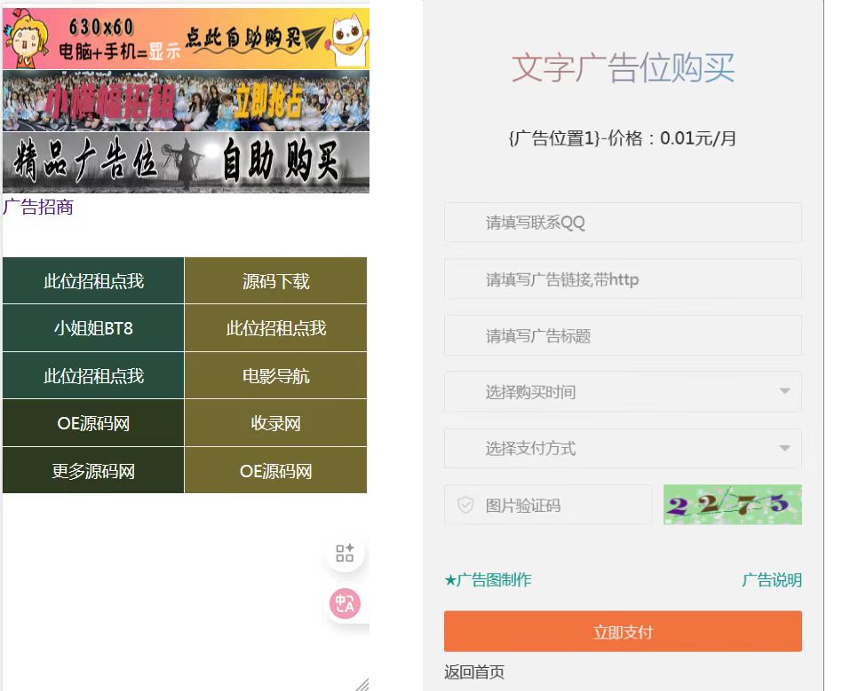Click the 文字广告位购买 heading
842x691 pixels.
(x=623, y=68)
